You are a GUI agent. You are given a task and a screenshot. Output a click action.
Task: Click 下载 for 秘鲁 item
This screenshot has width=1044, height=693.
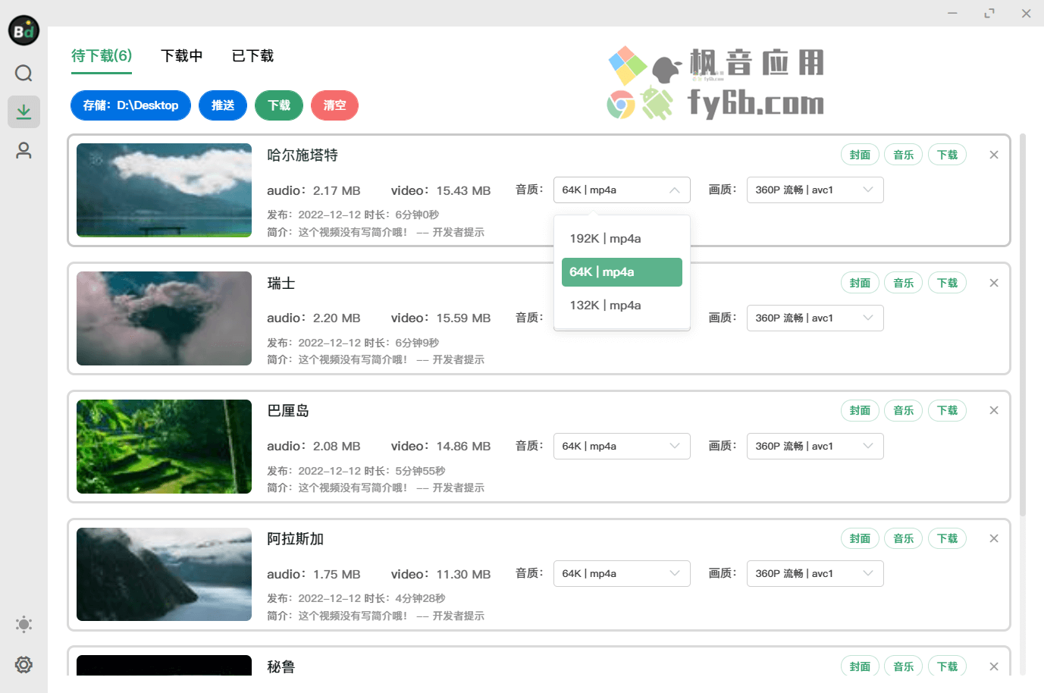[x=947, y=666]
